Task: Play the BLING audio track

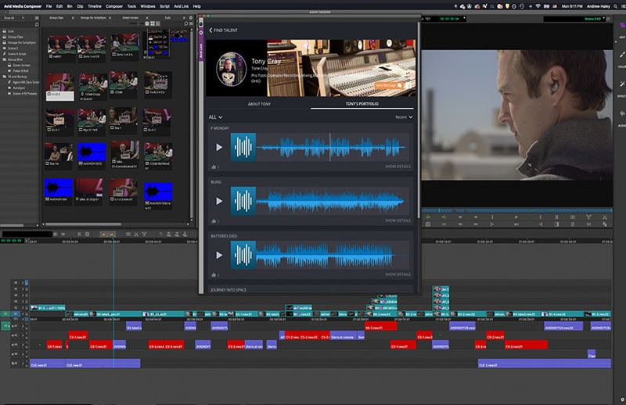Action: point(219,201)
